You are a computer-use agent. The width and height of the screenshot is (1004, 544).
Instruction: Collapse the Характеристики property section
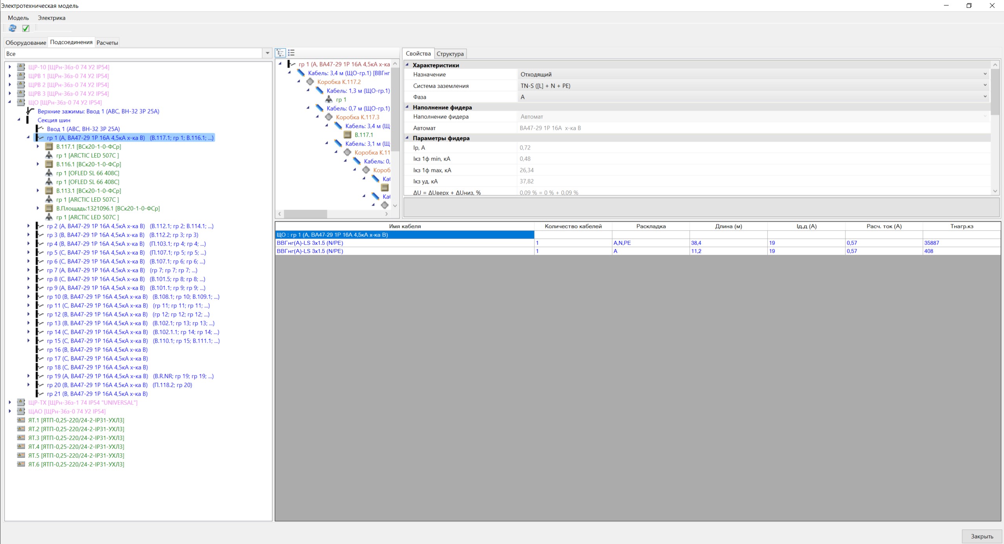pyautogui.click(x=407, y=65)
